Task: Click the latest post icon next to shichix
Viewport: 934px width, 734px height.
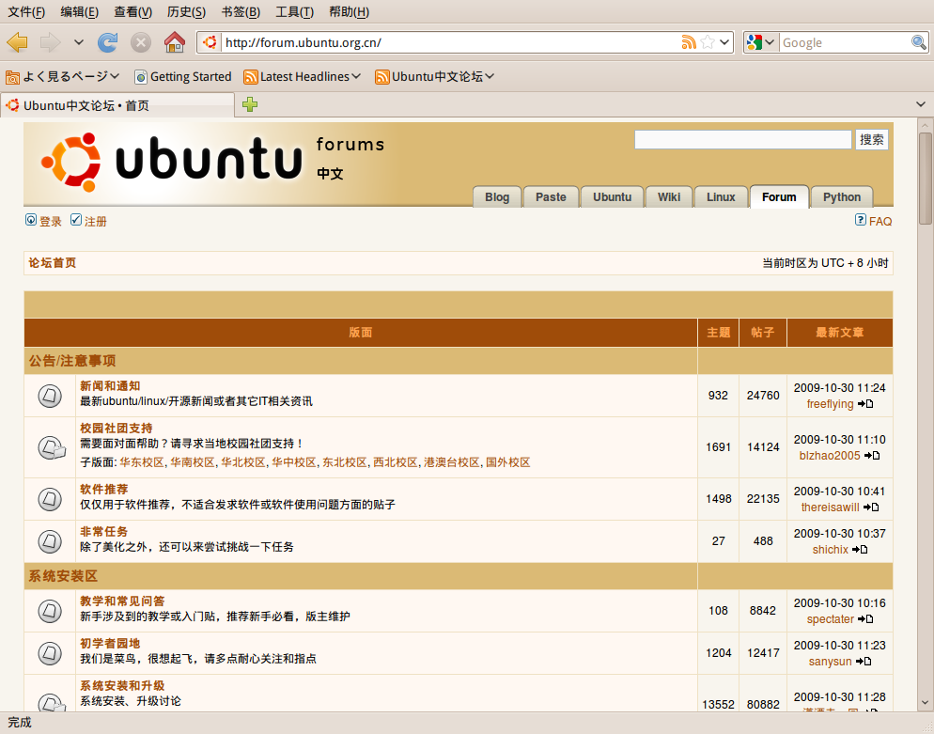Action: [860, 550]
